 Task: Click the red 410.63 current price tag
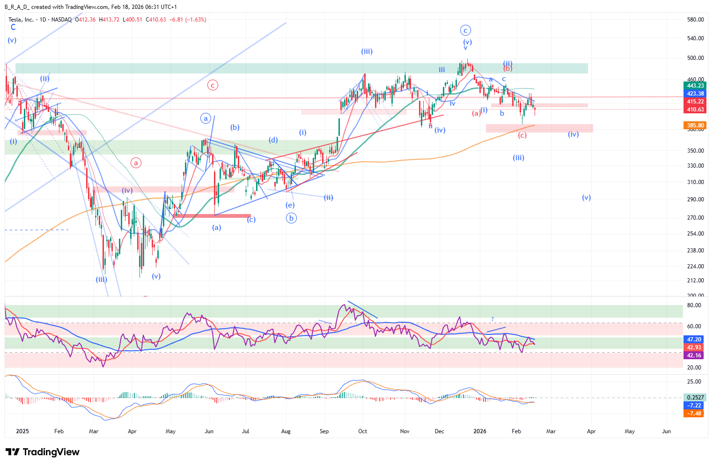[x=695, y=110]
